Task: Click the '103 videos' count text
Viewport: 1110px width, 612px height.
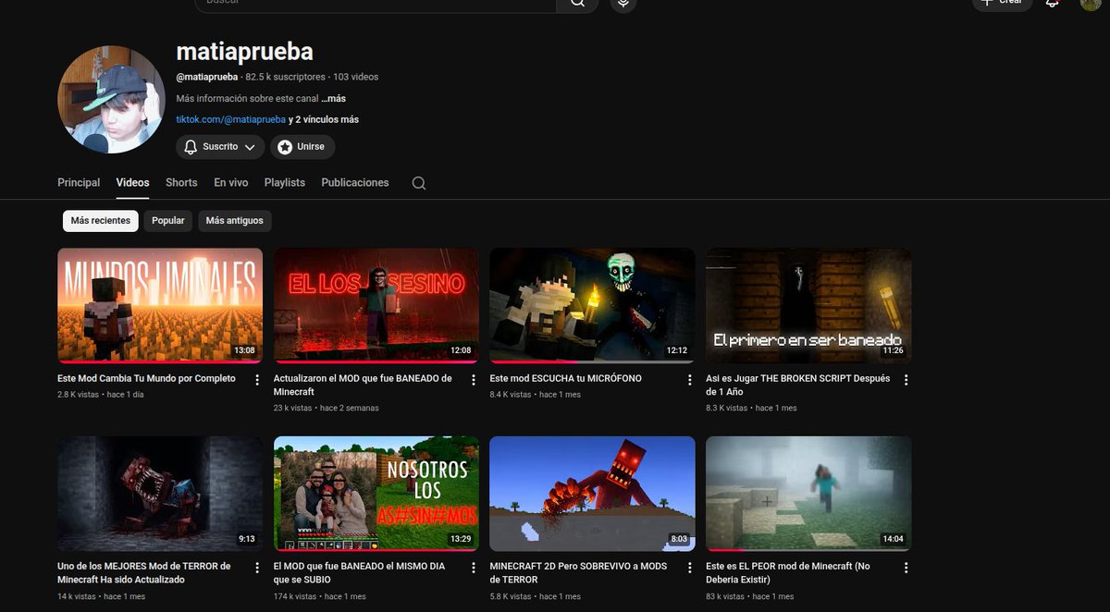Action: click(356, 77)
